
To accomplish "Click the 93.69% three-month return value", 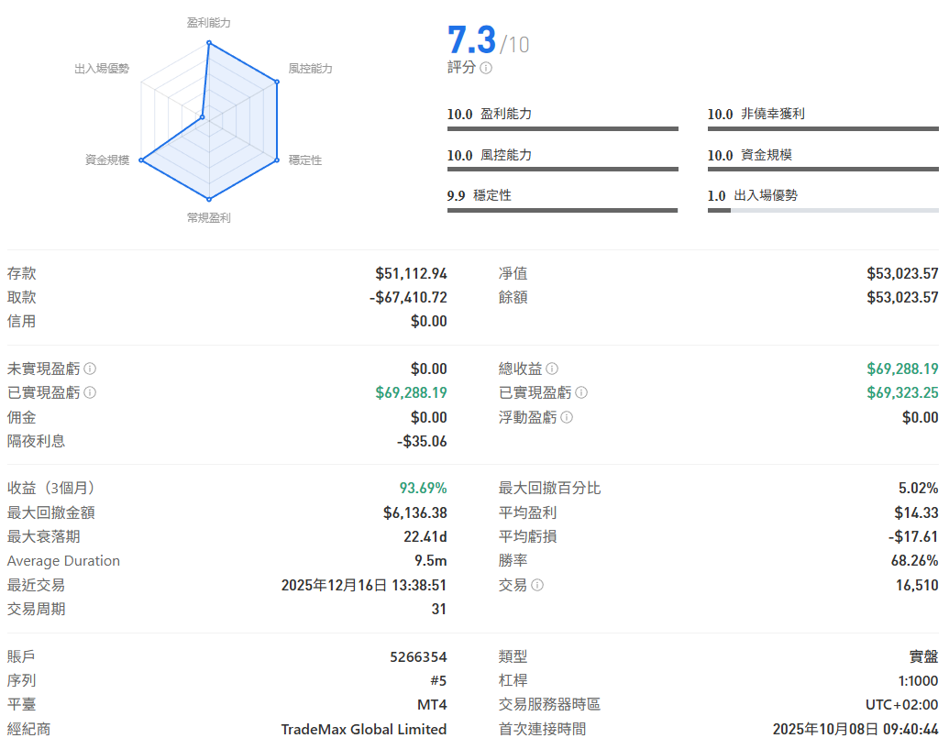I will 423,489.
